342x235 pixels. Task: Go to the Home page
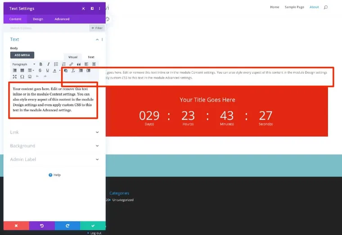[274, 7]
